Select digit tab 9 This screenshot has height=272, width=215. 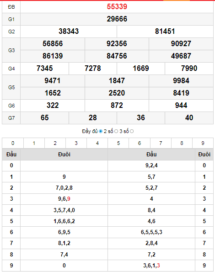tap(203, 143)
